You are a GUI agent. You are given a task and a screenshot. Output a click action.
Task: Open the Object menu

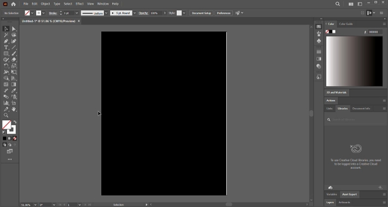point(45,4)
